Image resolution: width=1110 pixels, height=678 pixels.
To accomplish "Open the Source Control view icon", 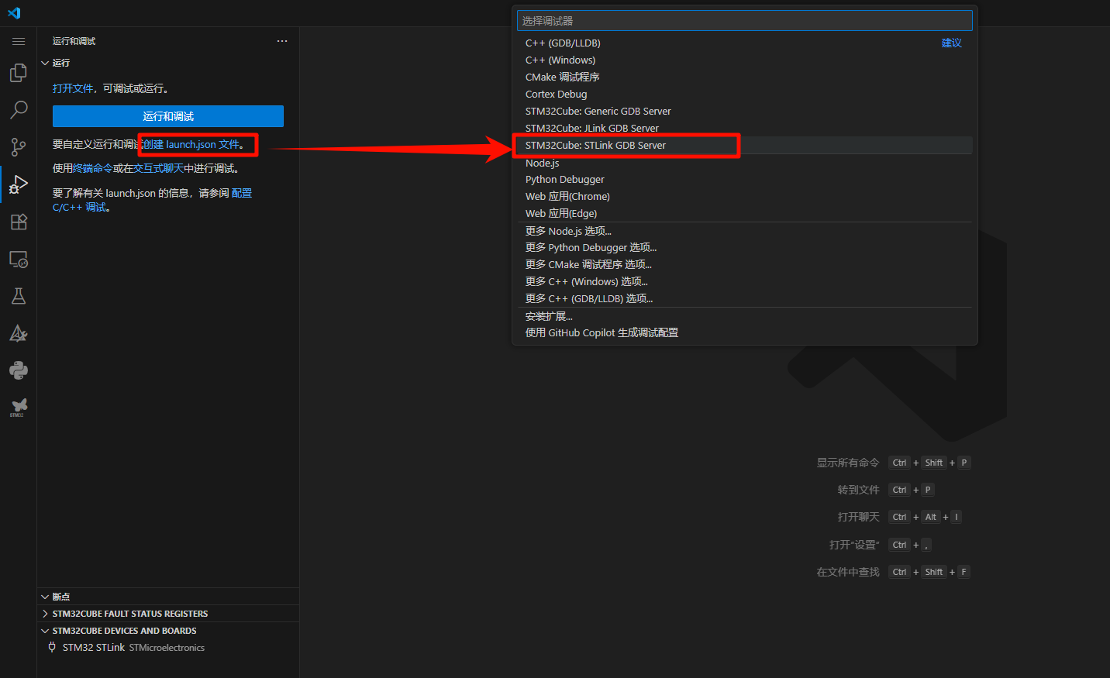I will [19, 146].
